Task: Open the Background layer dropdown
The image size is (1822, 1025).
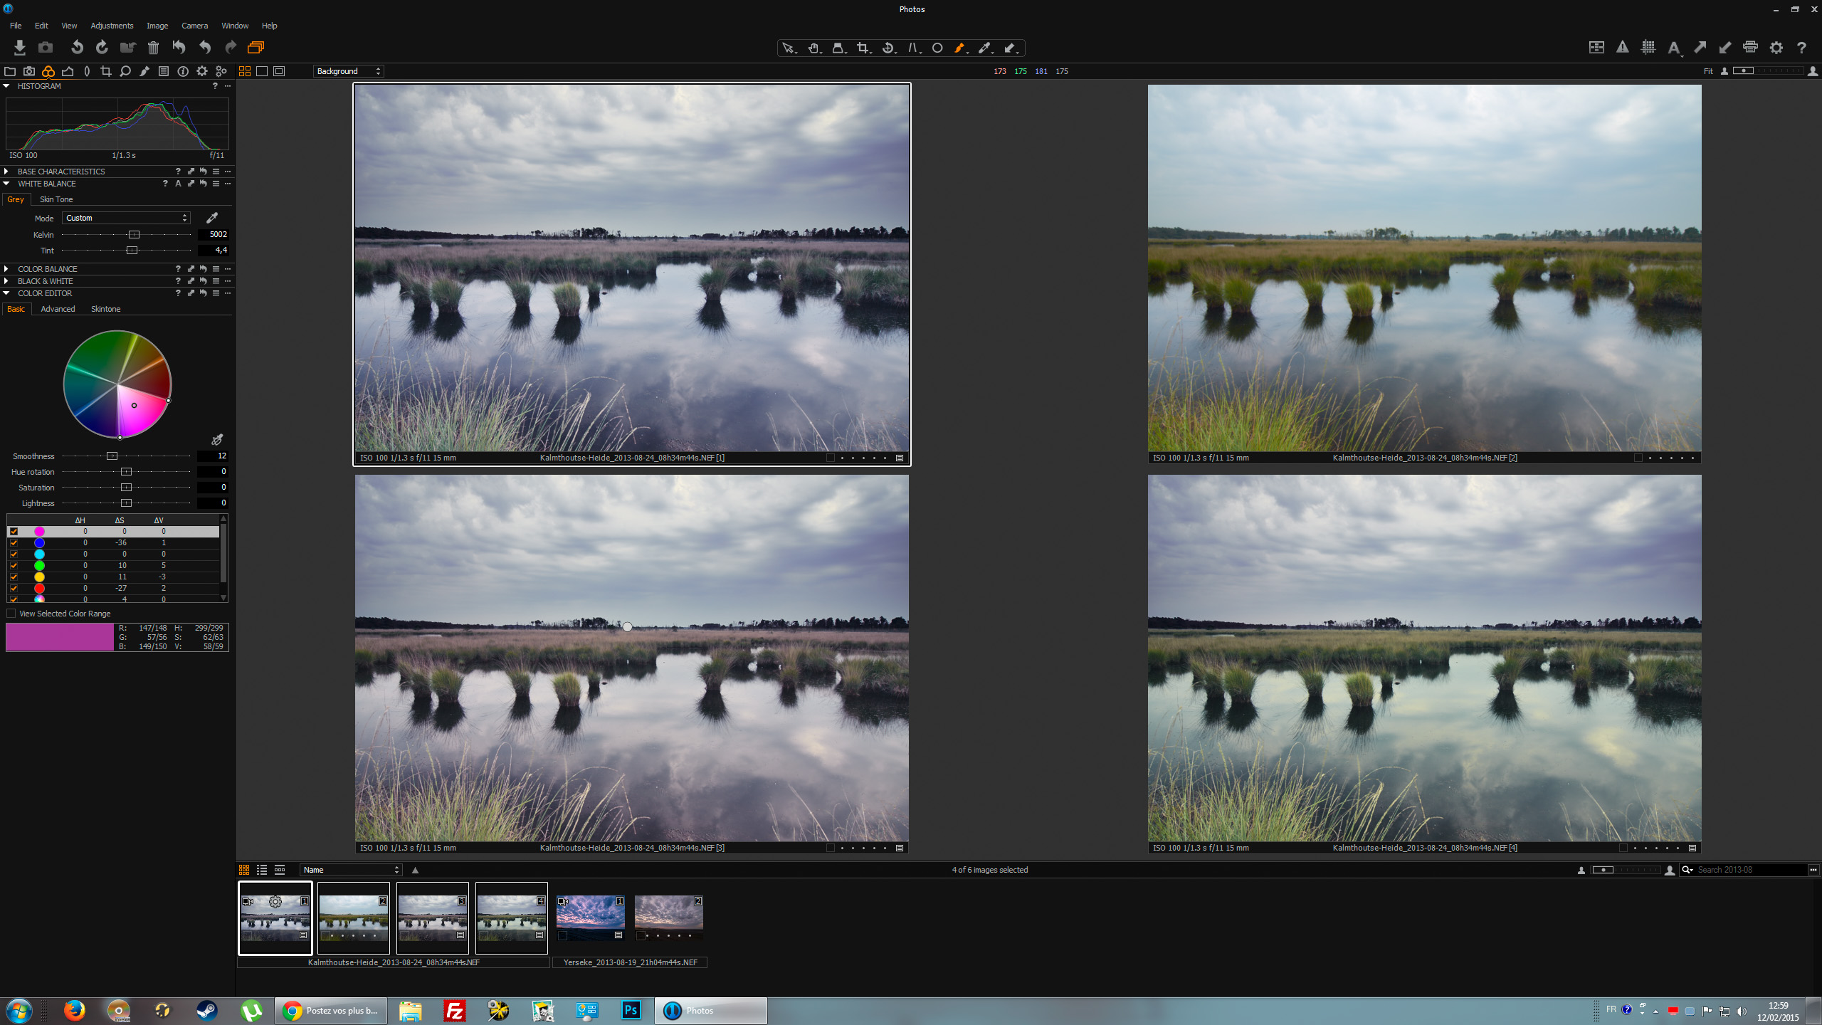Action: (349, 71)
